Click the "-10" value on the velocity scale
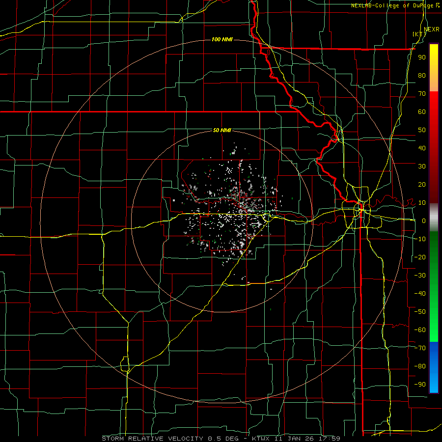The image size is (442, 442). pyautogui.click(x=420, y=239)
